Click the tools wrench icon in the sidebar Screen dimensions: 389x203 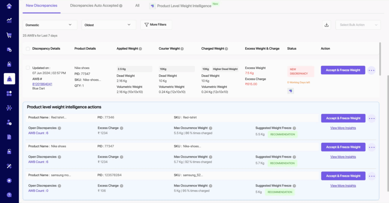(9, 166)
